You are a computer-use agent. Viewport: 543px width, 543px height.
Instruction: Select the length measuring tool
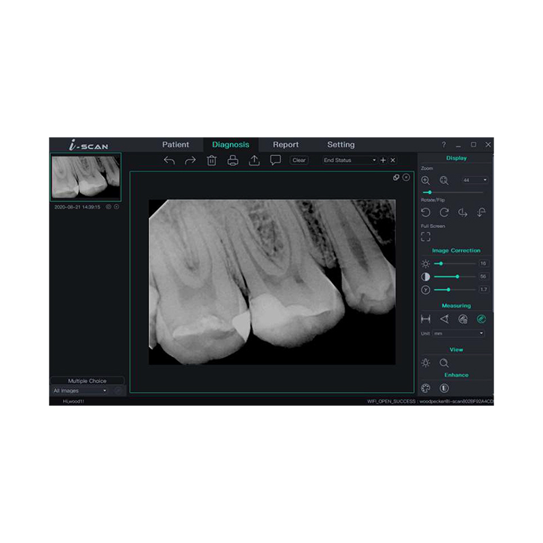click(x=426, y=319)
